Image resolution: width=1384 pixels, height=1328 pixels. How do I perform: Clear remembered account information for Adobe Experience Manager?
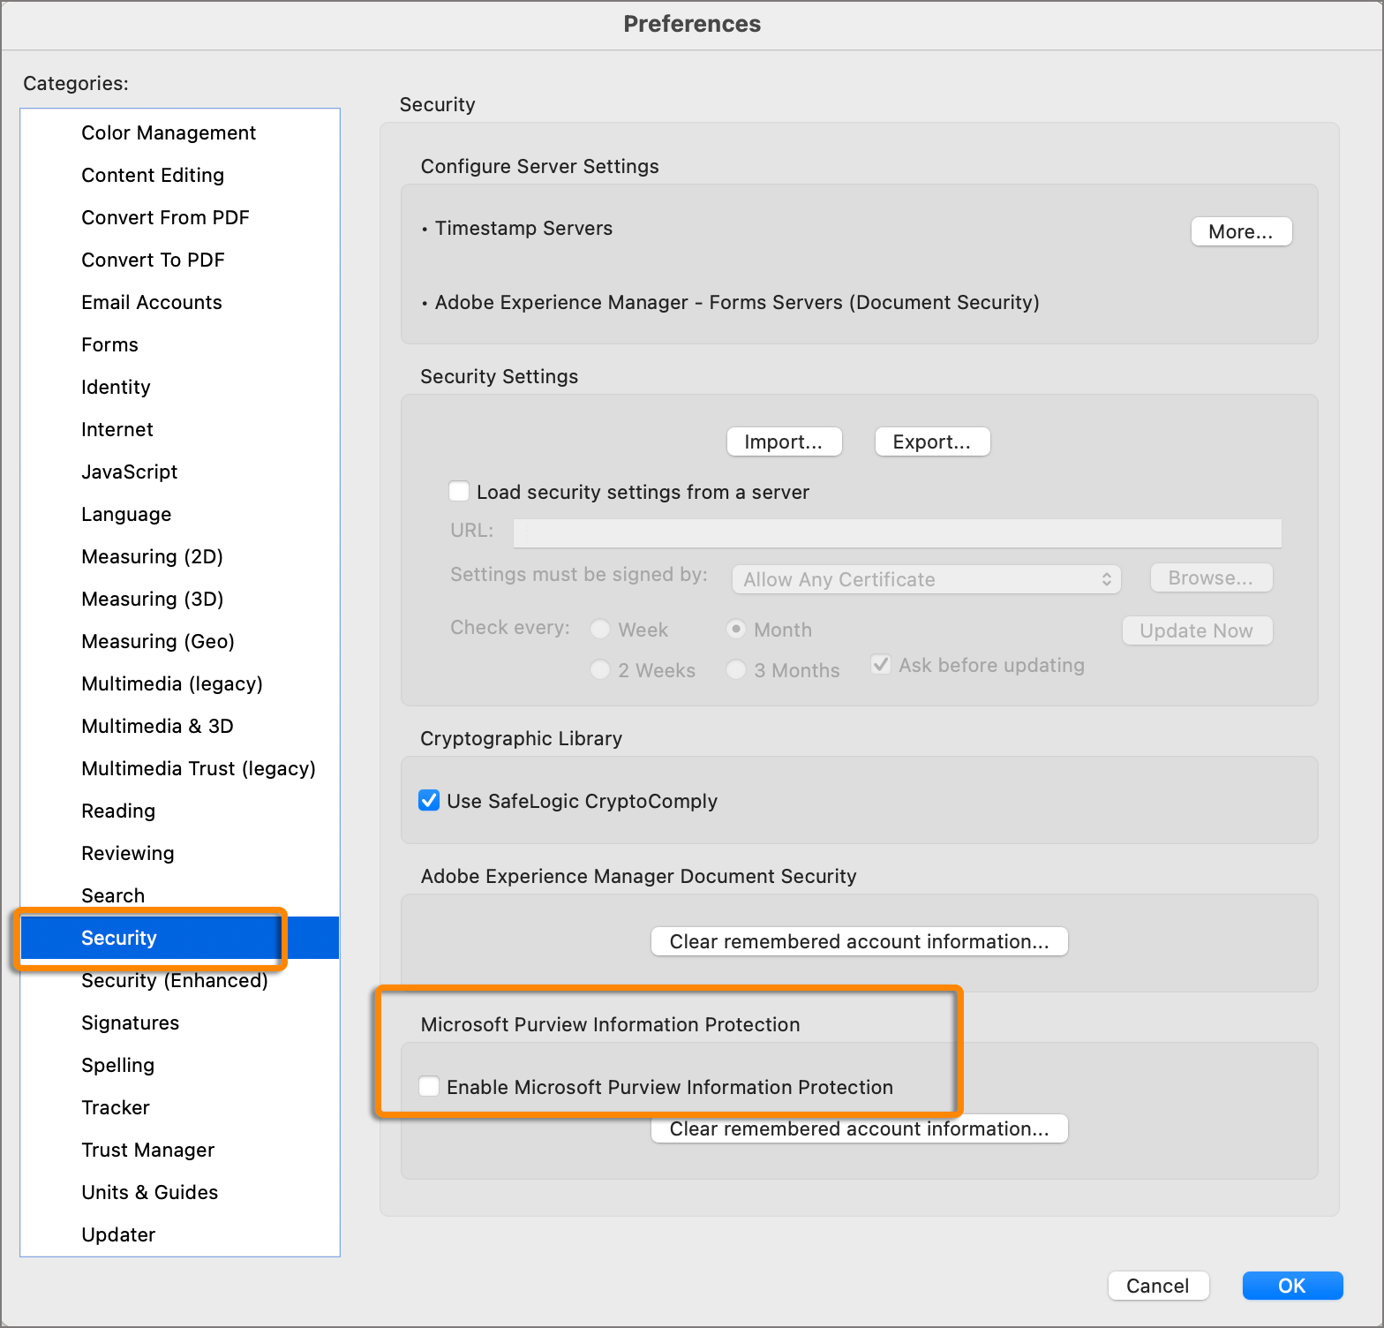tap(859, 941)
